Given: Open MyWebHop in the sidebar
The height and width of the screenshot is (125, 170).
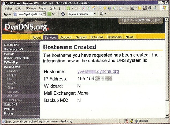Looking at the screenshot, I should [x=11, y=62].
